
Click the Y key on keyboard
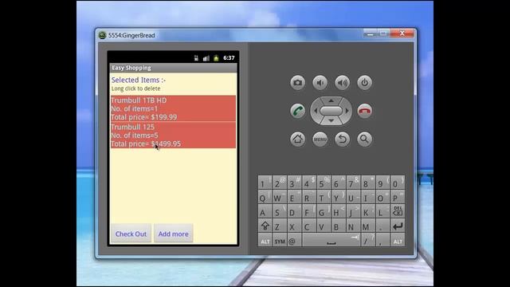point(339,197)
